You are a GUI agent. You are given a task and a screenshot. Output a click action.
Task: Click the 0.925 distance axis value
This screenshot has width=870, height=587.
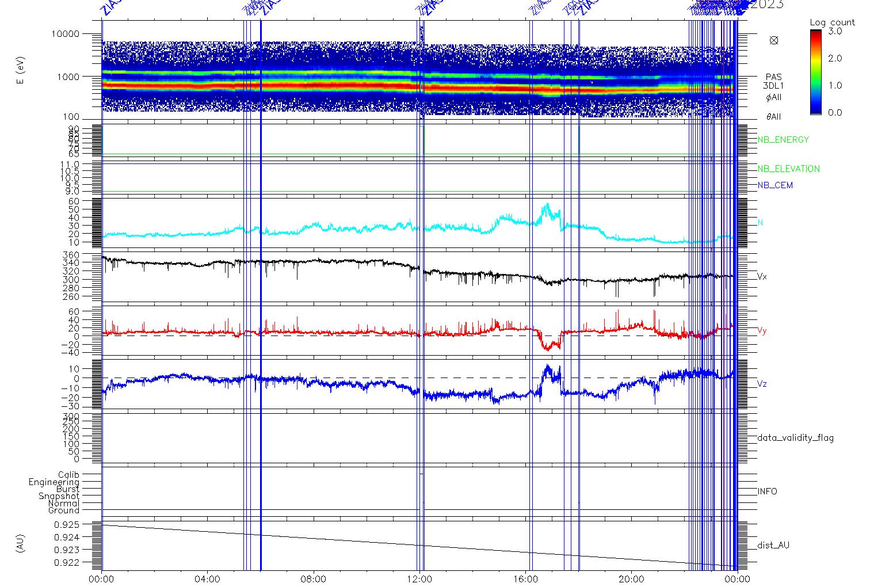pyautogui.click(x=66, y=525)
